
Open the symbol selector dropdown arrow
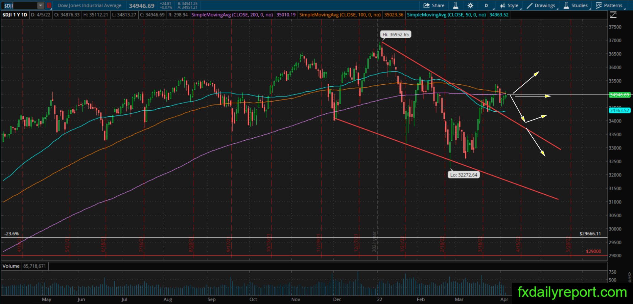point(41,5)
